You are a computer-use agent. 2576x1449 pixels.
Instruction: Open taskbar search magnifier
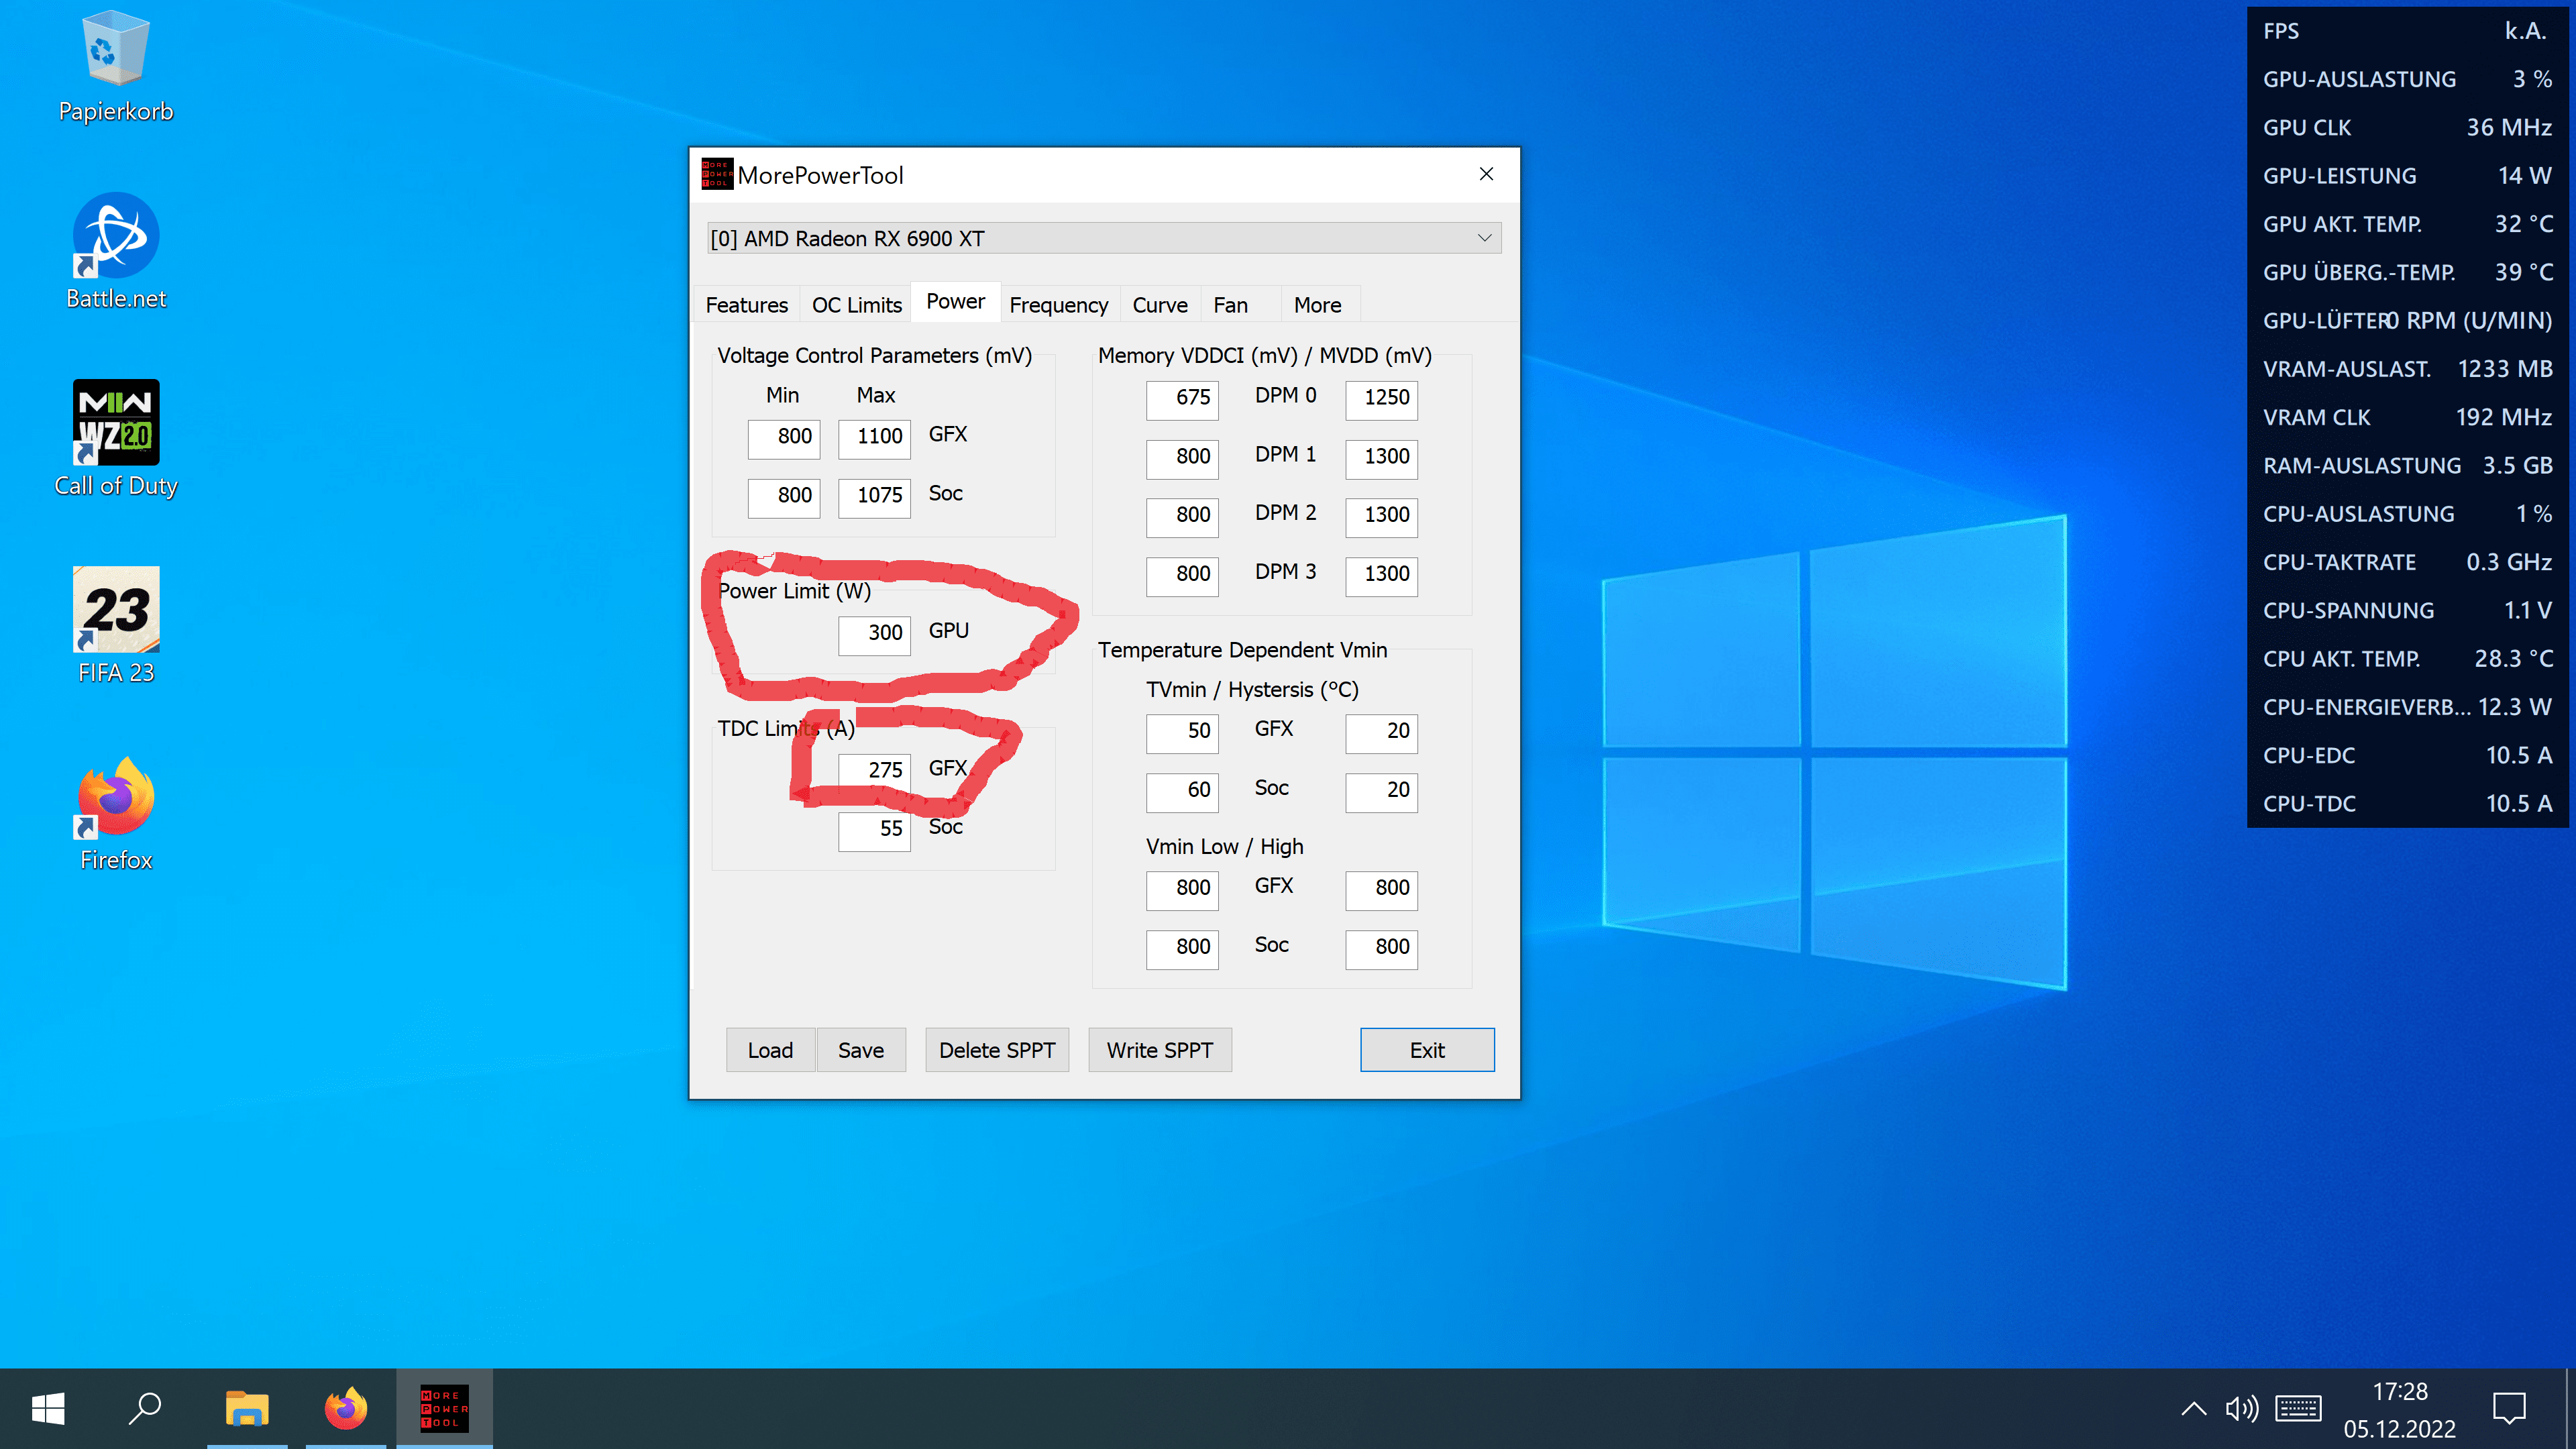pyautogui.click(x=145, y=1408)
